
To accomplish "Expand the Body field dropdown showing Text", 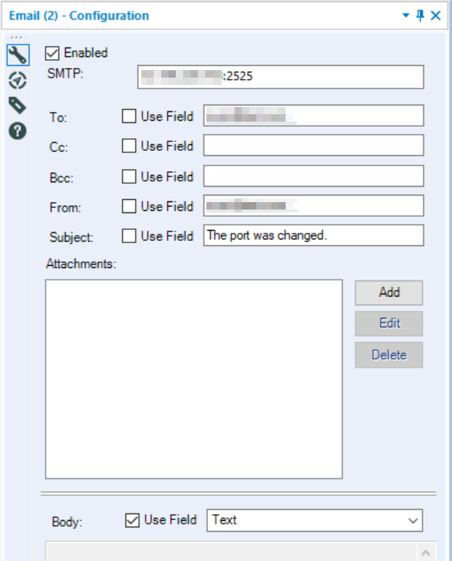I will (x=314, y=520).
